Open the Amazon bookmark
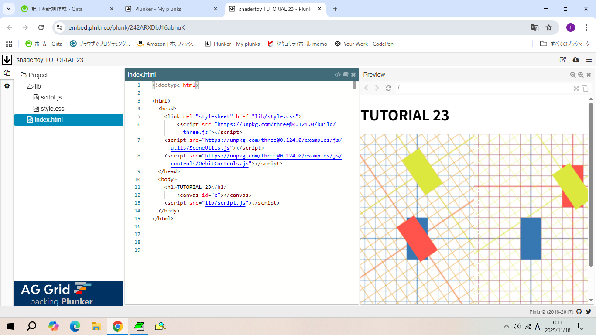 tap(166, 44)
